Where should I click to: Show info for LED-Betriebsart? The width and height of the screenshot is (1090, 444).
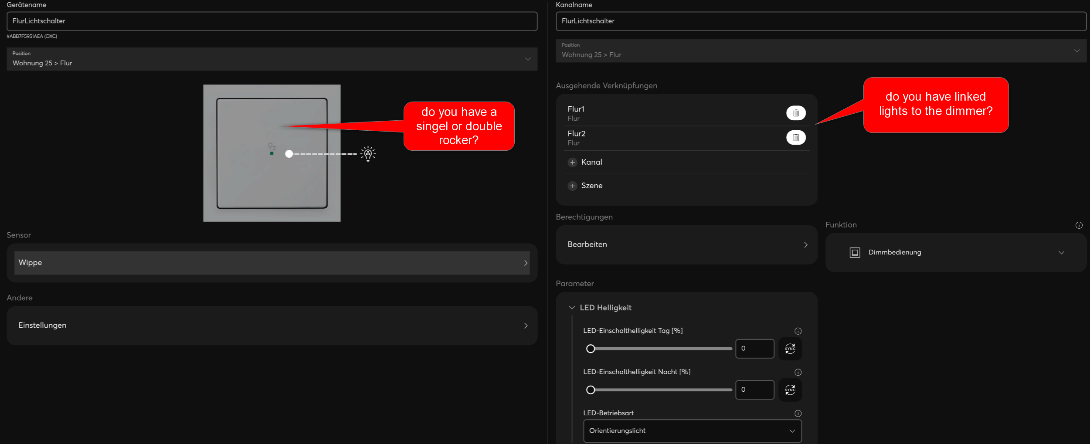pyautogui.click(x=798, y=413)
